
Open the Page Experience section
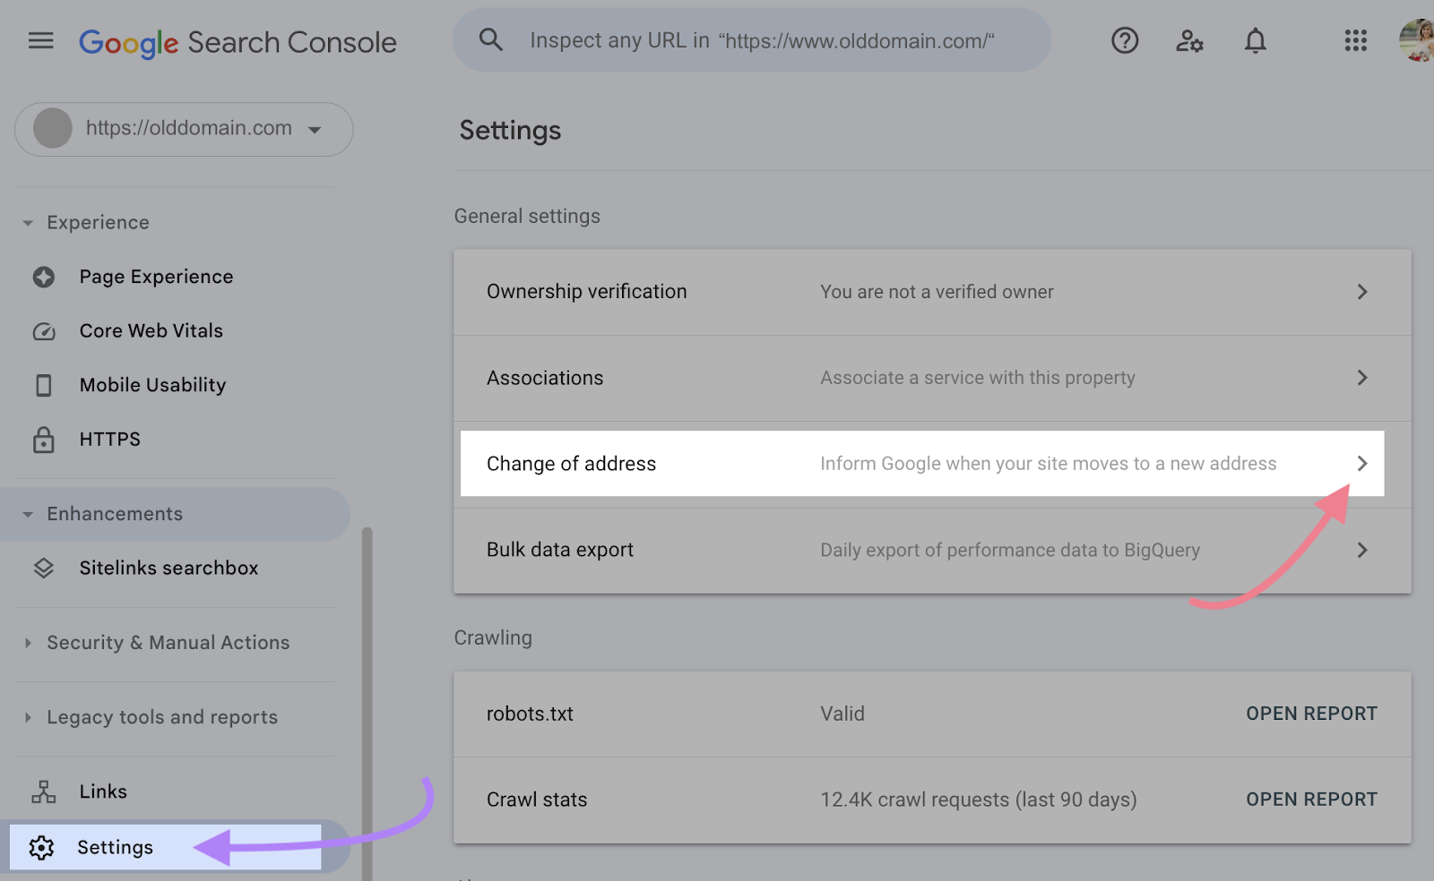point(156,276)
